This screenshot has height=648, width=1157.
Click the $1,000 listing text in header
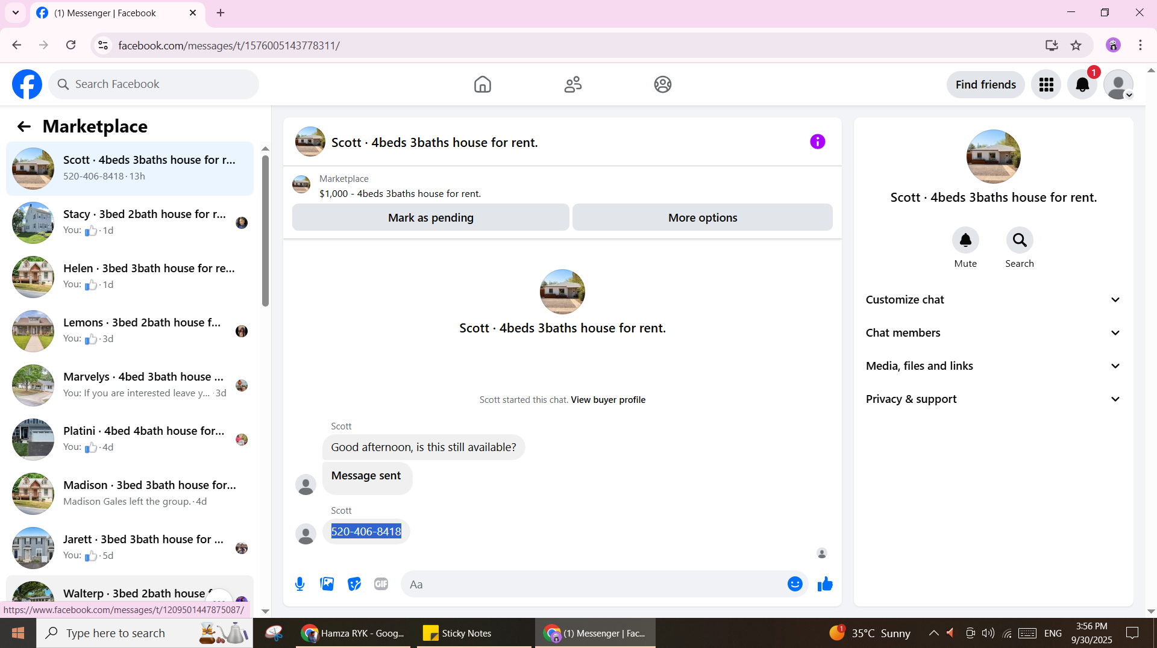pos(400,194)
